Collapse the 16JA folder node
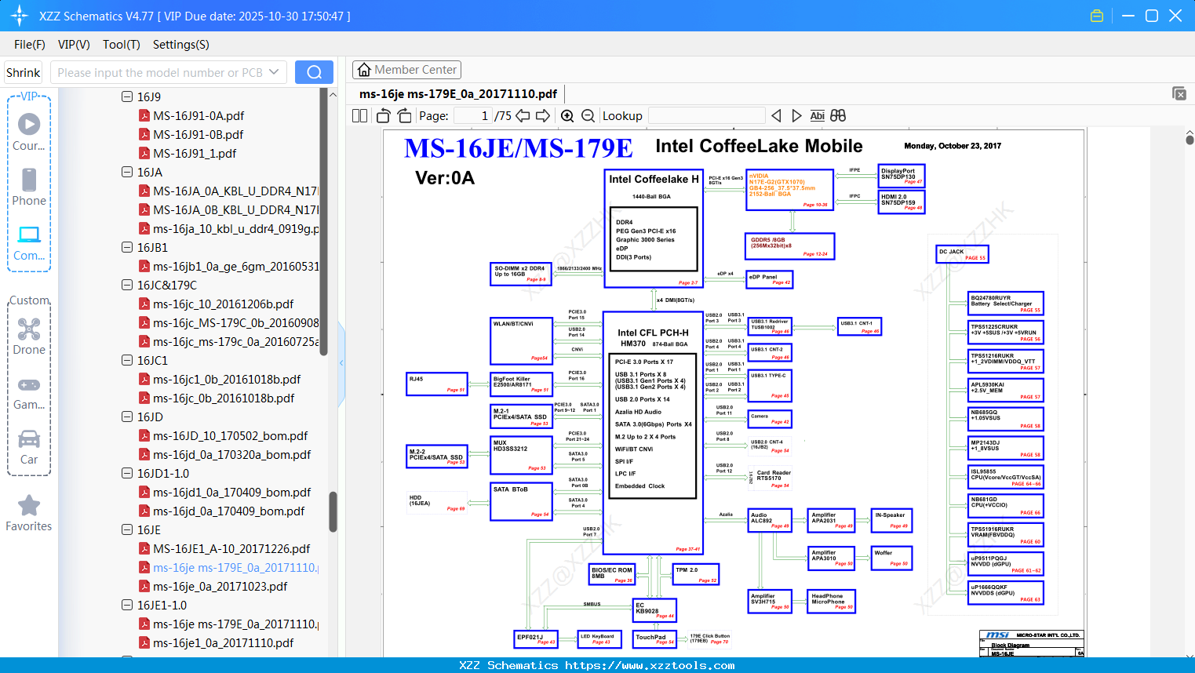This screenshot has width=1195, height=673. coord(127,172)
